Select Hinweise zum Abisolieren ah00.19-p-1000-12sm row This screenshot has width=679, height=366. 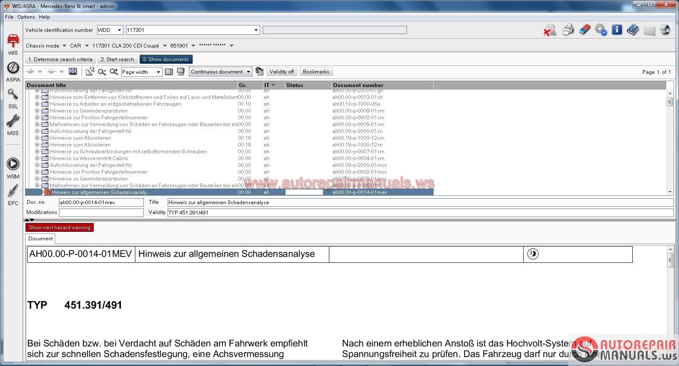click(229, 138)
